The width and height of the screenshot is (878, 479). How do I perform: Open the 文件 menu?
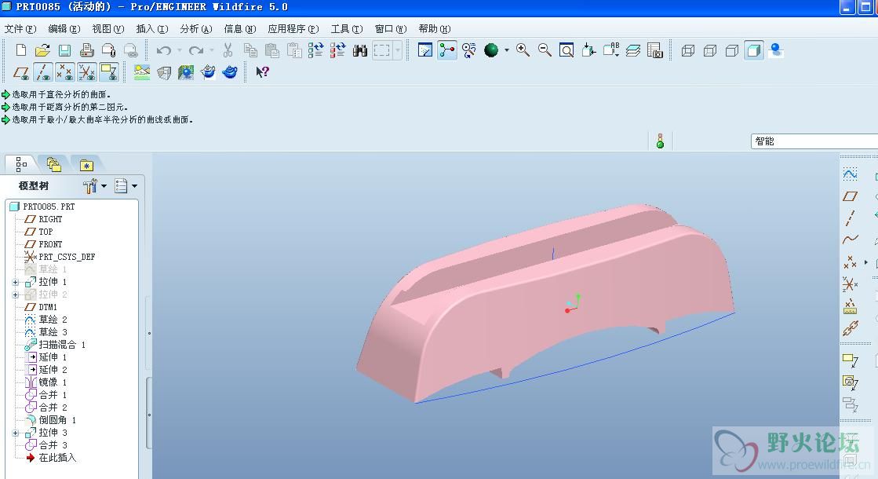(x=20, y=28)
